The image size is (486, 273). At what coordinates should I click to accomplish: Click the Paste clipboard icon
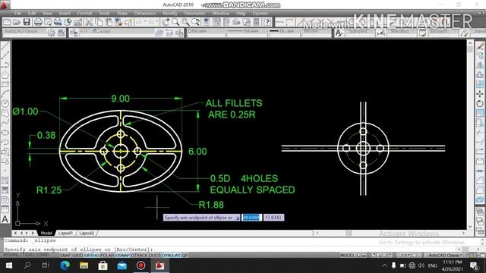pos(109,22)
